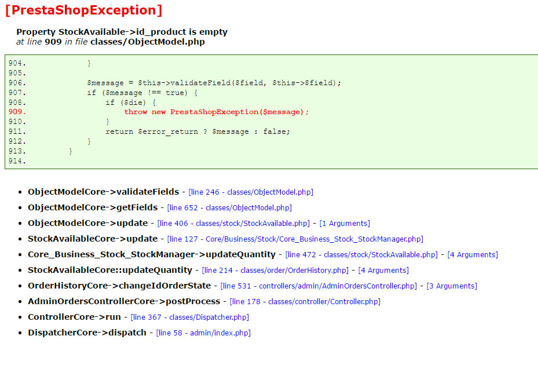Open line 58 admin/index.php link

[203, 333]
